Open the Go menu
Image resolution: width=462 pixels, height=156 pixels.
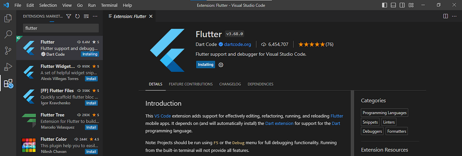80,5
